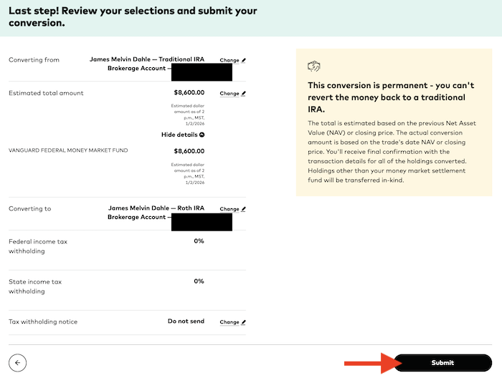
Task: Change the tax withholding notice setting
Action: click(x=229, y=322)
